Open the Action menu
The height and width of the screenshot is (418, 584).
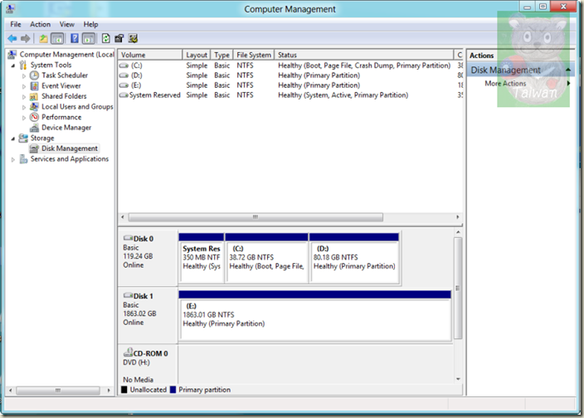point(40,25)
